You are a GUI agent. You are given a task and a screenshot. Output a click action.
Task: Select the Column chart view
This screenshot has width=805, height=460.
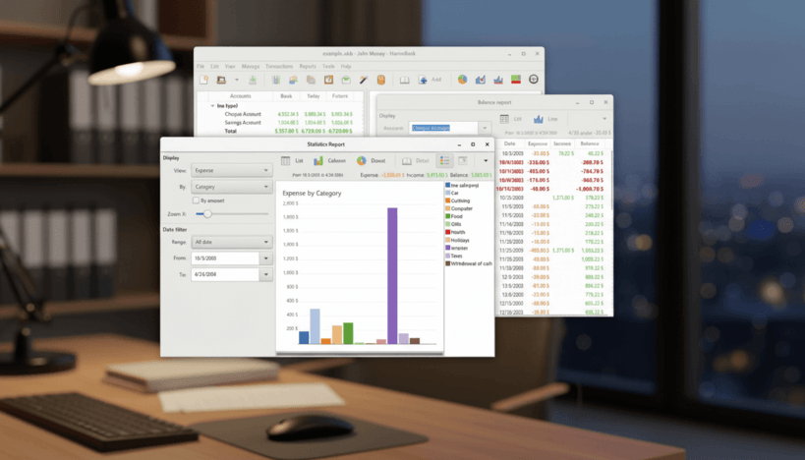329,160
